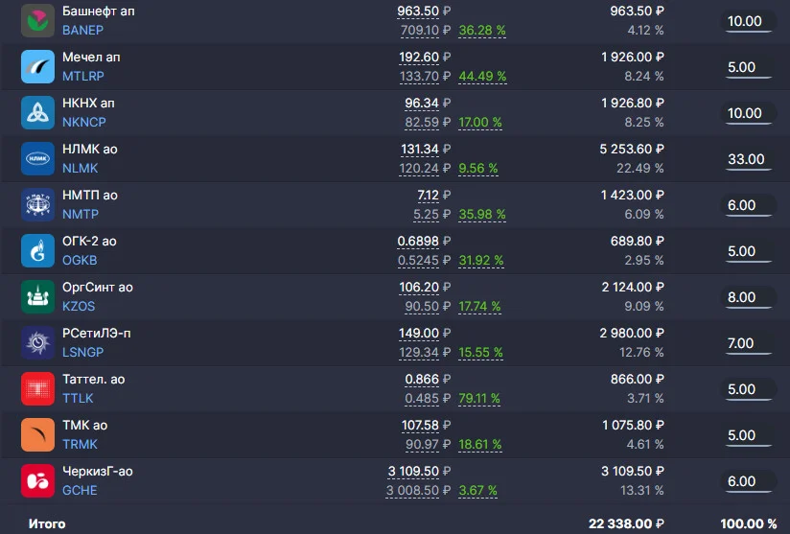Image resolution: width=790 pixels, height=534 pixels.
Task: Click the НКНХ ап company logo icon
Action: (x=37, y=112)
